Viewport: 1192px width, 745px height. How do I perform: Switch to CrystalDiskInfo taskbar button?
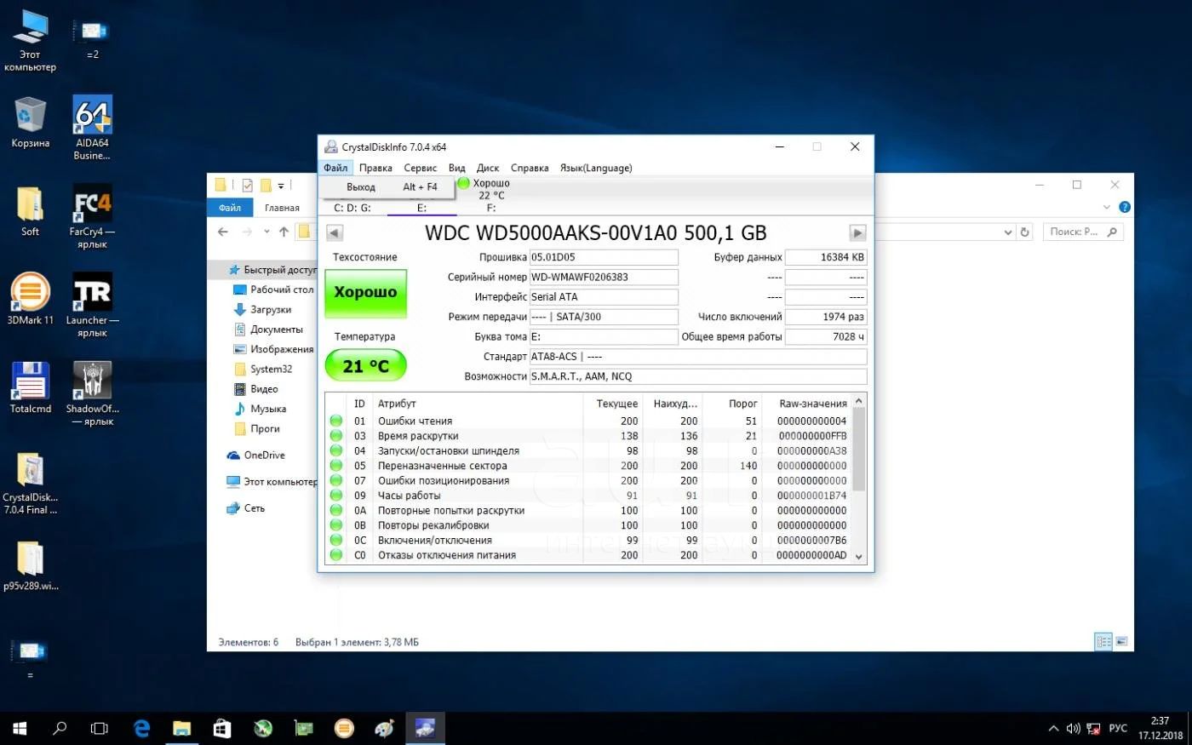(x=425, y=729)
